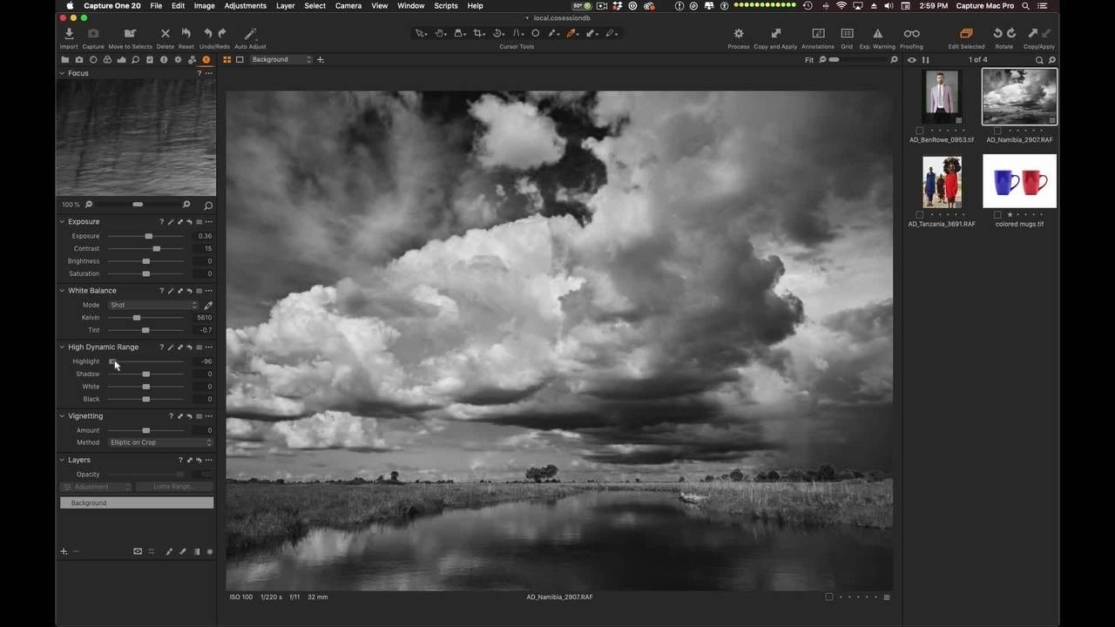Viewport: 1115px width, 627px height.
Task: Open White Balance Mode dropdown
Action: coord(153,305)
